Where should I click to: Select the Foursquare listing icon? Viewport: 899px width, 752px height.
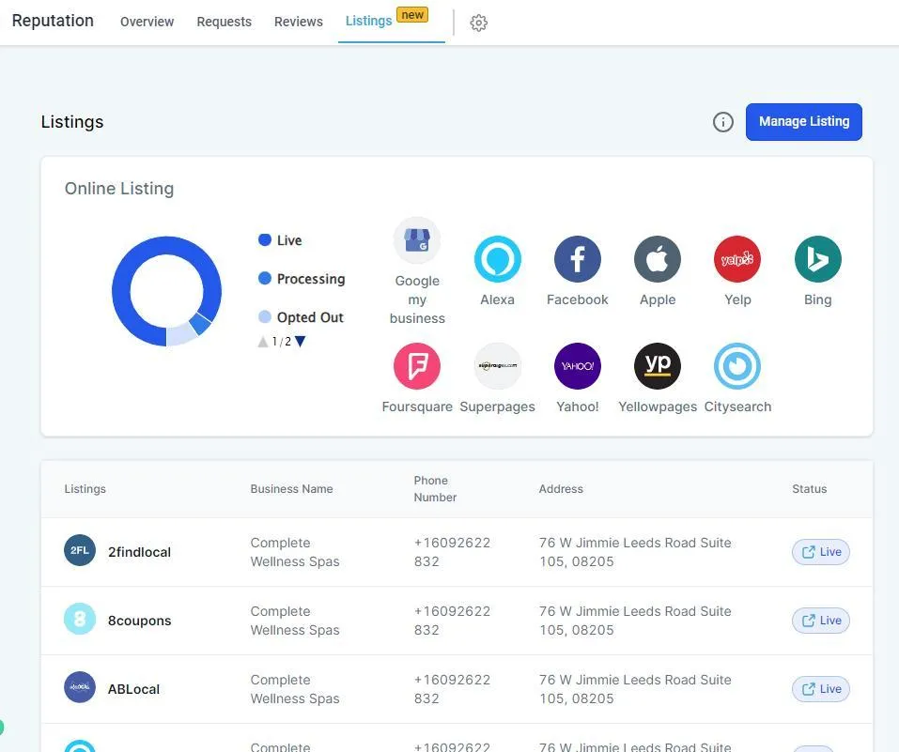(417, 366)
